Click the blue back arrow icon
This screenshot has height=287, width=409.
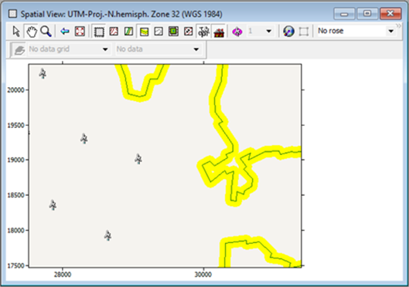64,32
